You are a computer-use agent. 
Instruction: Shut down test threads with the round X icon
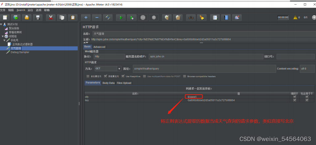[154, 18]
